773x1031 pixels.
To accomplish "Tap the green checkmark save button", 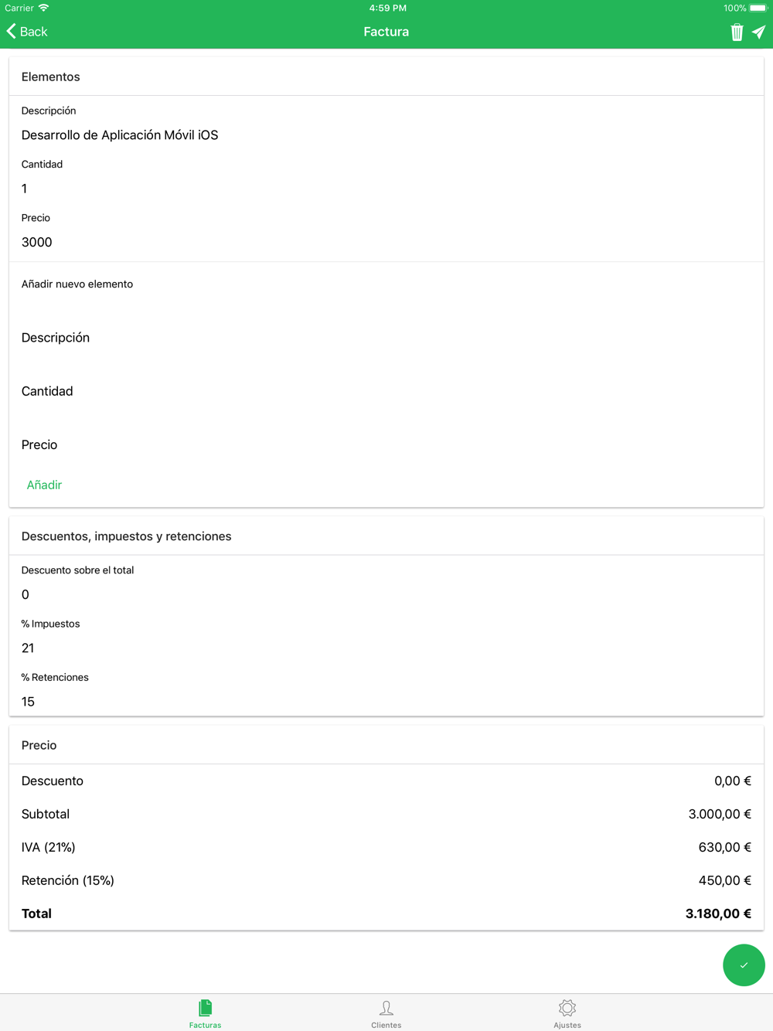I will pos(744,965).
